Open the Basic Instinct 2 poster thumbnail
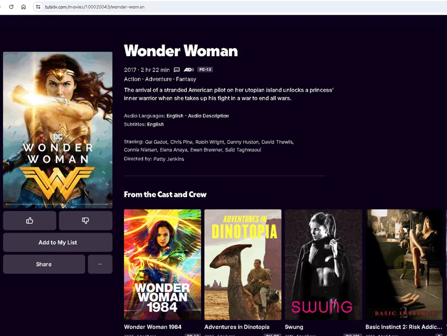The height and width of the screenshot is (336, 447). pyautogui.click(x=404, y=264)
